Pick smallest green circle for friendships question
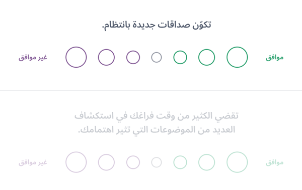The height and width of the screenshot is (190, 302). [180, 57]
